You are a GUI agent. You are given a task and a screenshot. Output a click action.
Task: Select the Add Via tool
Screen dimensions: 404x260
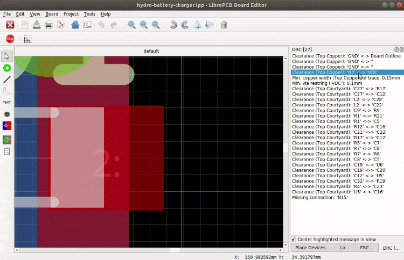point(7,68)
